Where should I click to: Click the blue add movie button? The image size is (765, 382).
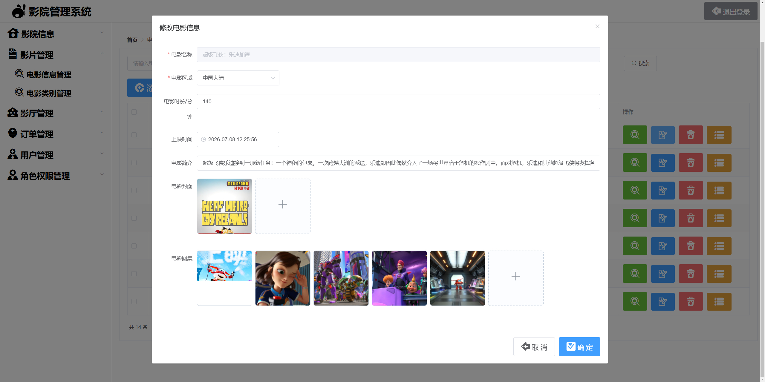[x=140, y=88]
